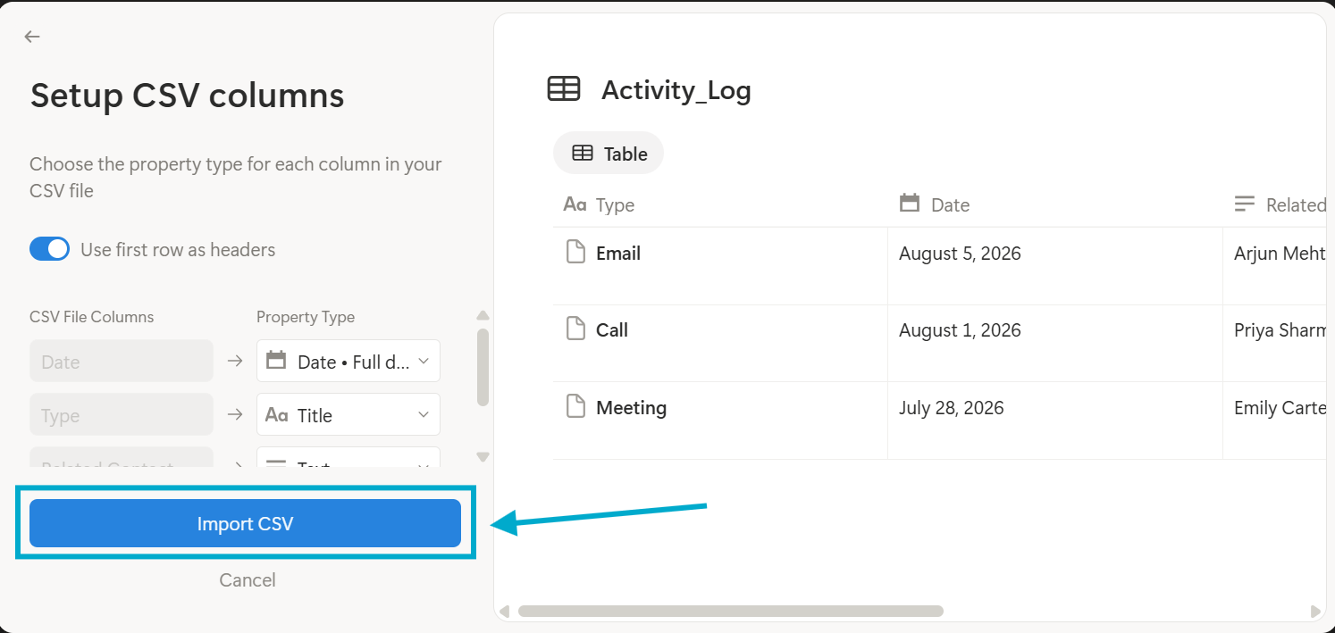The width and height of the screenshot is (1335, 633).
Task: Click the horizontal scrollbar under the preview
Action: point(730,612)
